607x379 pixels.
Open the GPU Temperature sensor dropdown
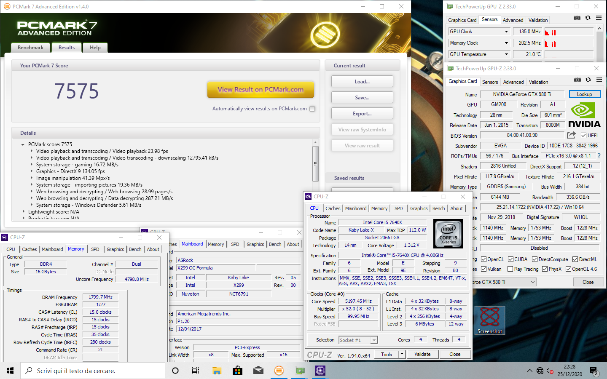tap(506, 54)
